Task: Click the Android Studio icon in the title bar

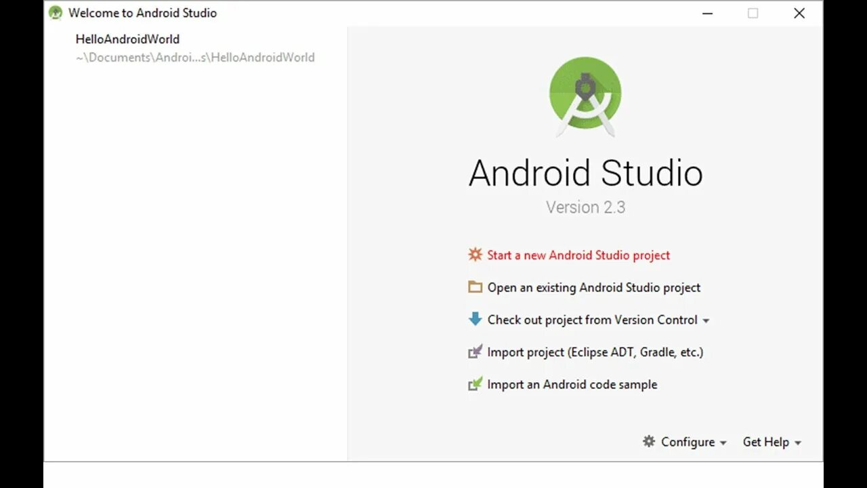Action: click(56, 13)
